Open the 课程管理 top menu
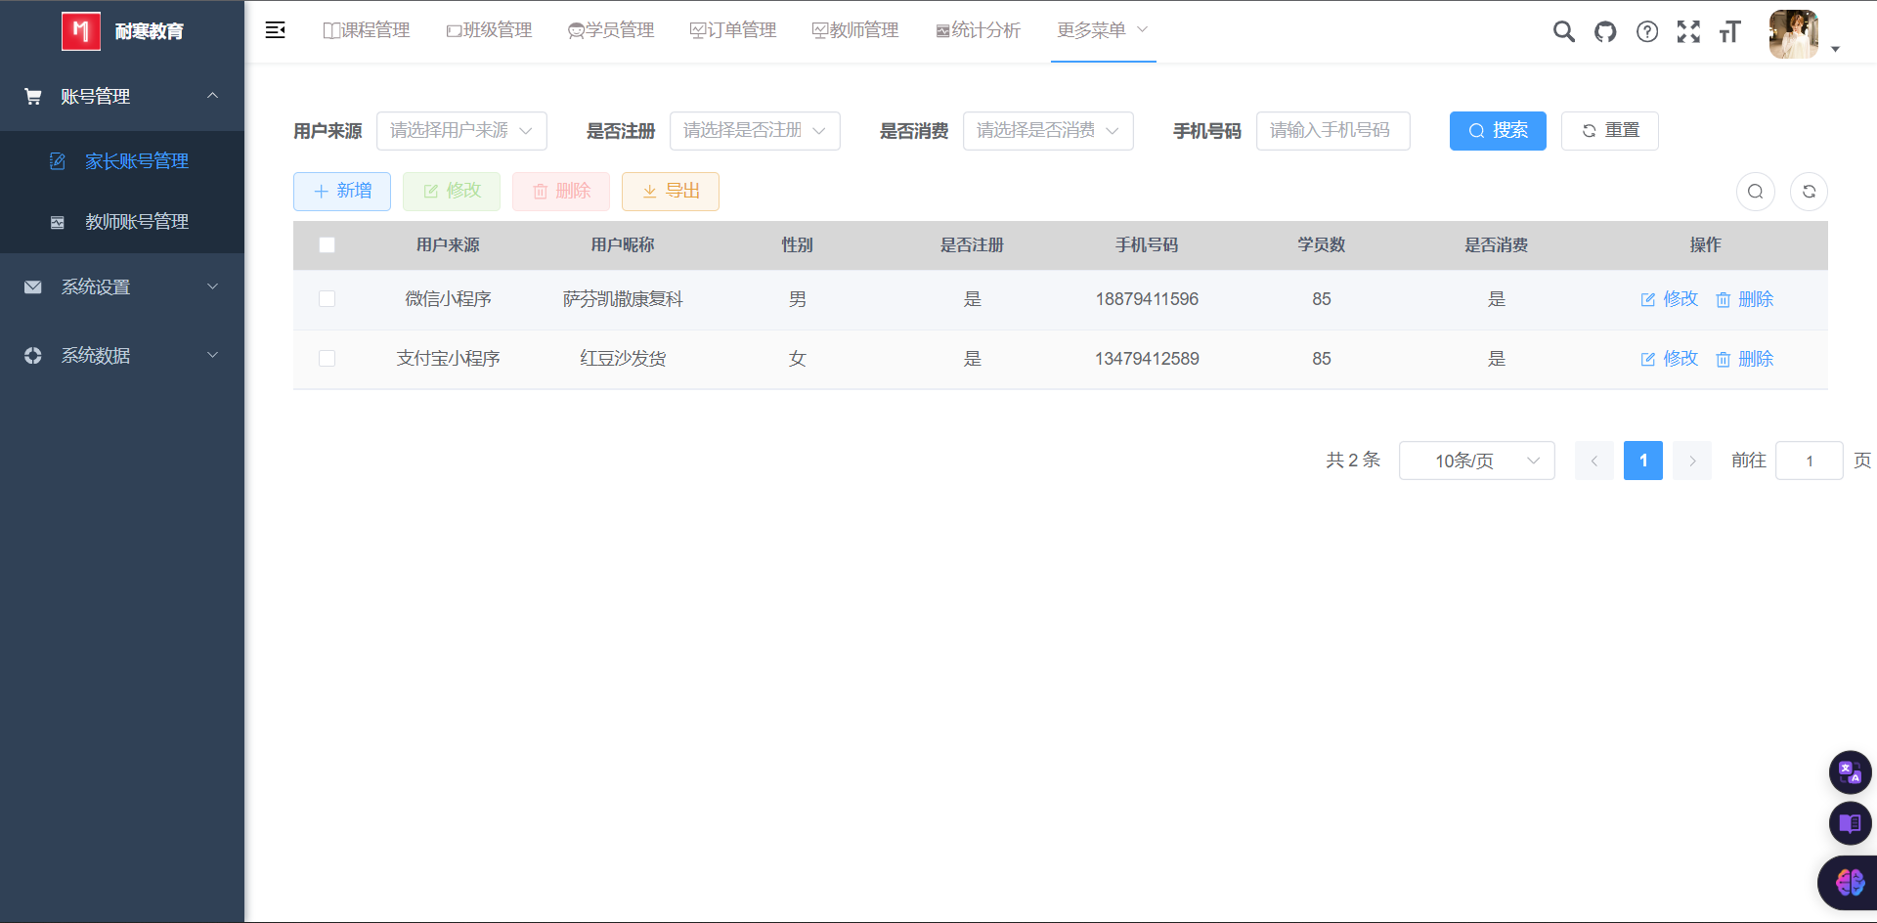 coord(367,30)
